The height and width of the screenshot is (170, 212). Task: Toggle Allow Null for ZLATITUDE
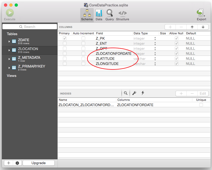(176, 59)
